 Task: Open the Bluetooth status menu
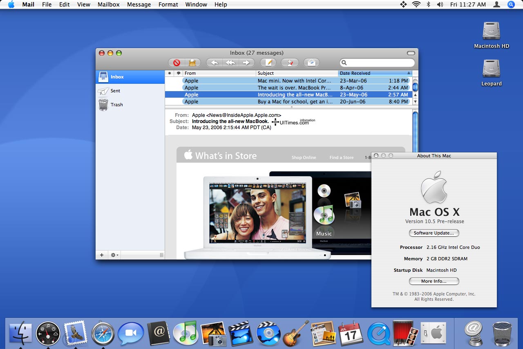click(428, 4)
